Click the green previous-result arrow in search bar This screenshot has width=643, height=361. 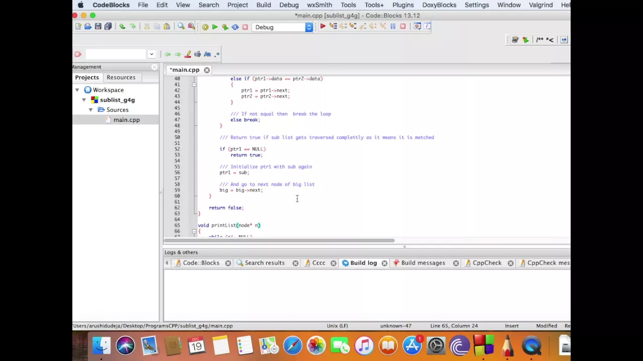pyautogui.click(x=167, y=54)
